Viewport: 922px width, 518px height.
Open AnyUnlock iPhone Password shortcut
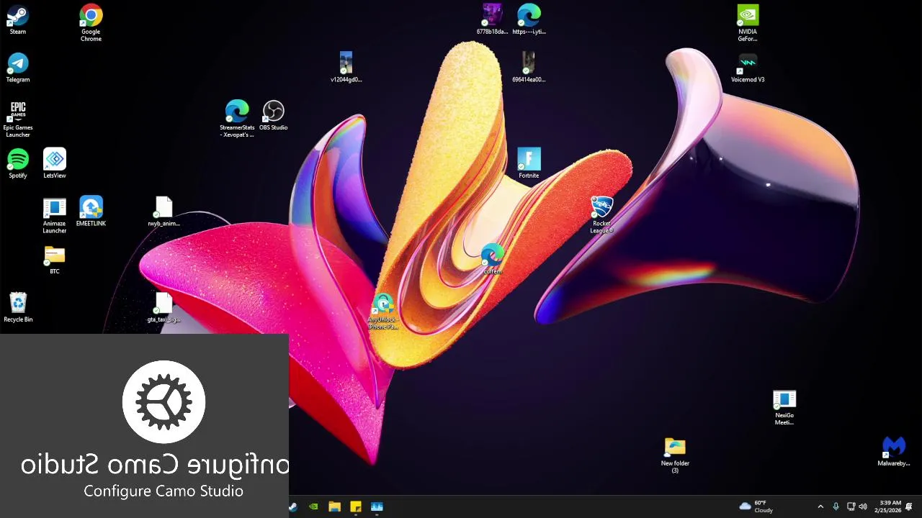382,312
